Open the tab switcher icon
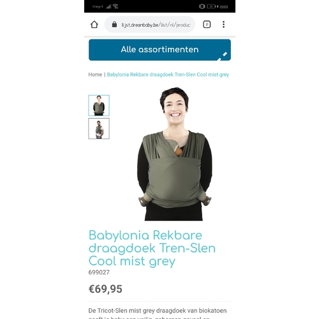The width and height of the screenshot is (319, 319). (207, 24)
